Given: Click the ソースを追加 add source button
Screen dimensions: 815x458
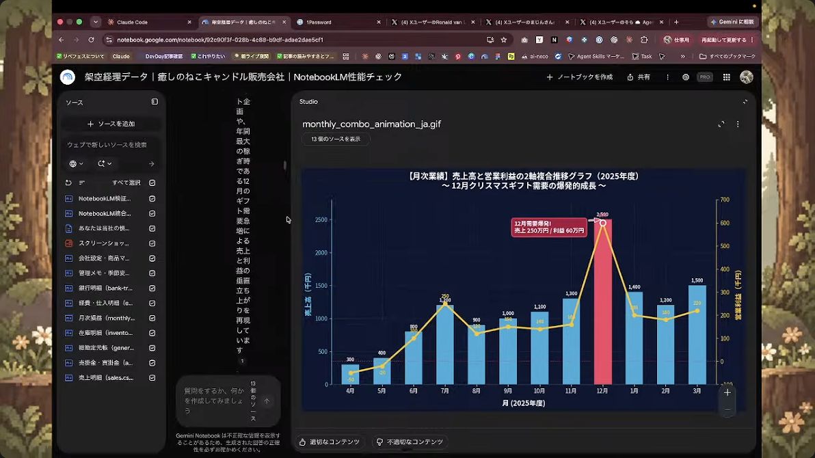Looking at the screenshot, I should pos(111,124).
